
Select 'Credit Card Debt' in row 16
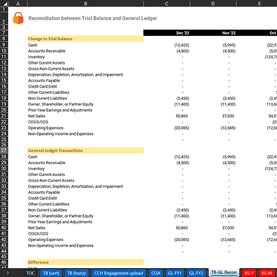click(42, 86)
